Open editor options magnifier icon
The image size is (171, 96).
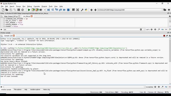170,16
